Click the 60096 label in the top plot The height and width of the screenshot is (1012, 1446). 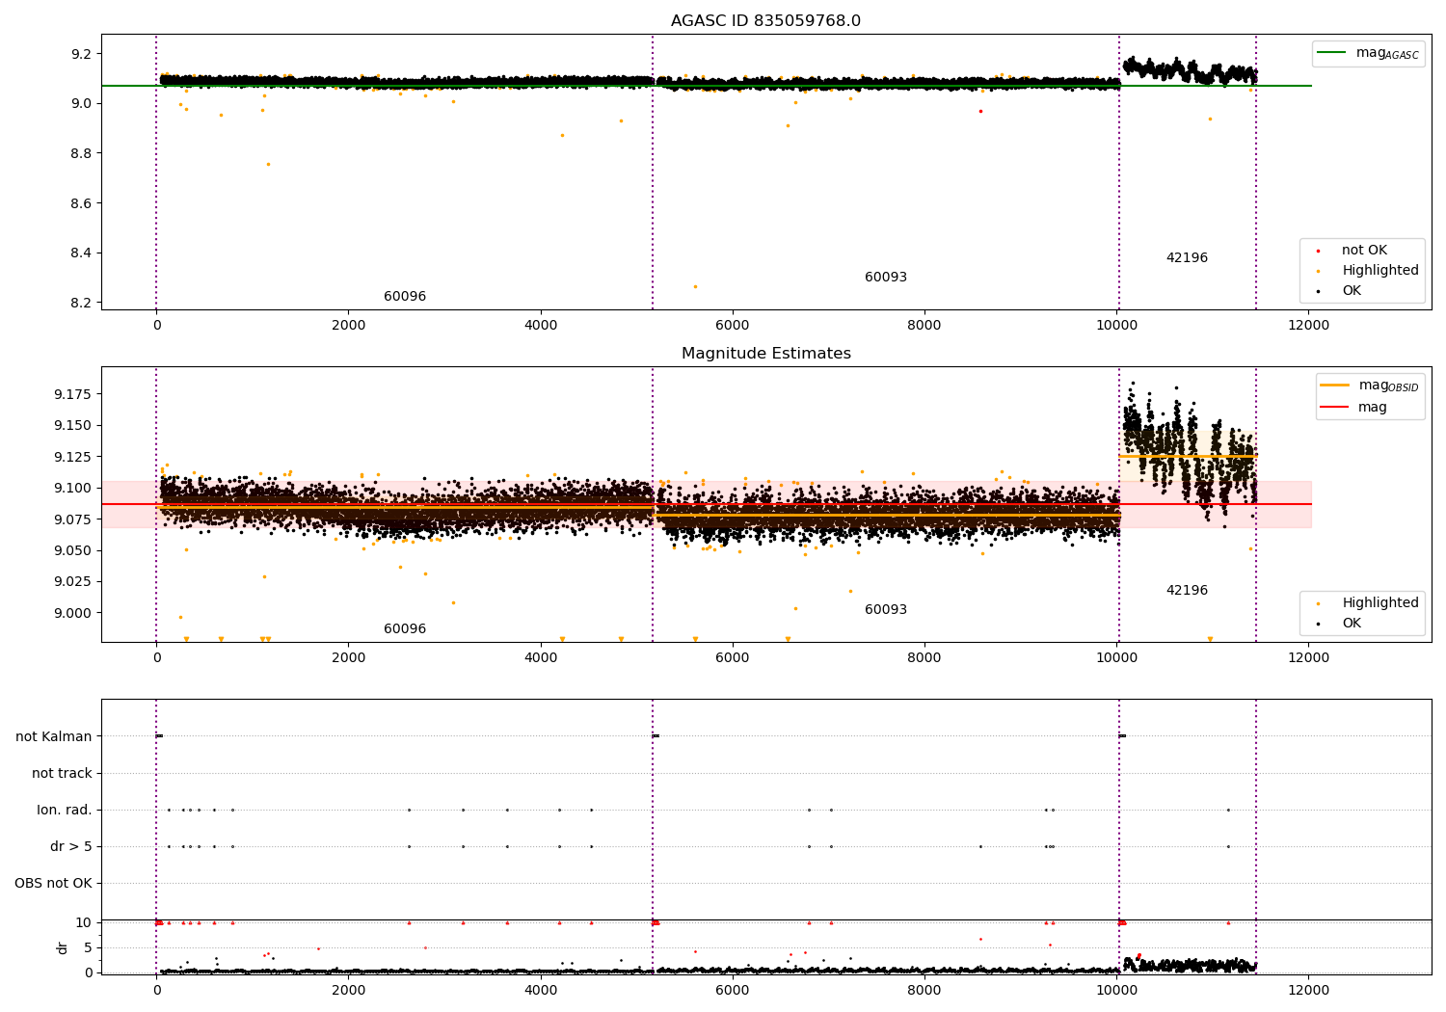405,297
